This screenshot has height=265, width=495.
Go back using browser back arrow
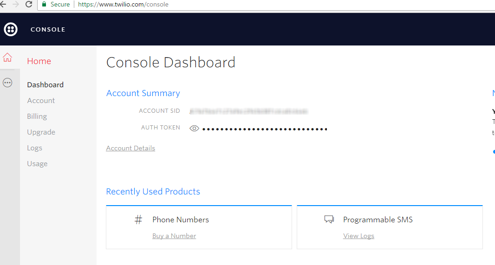point(3,5)
